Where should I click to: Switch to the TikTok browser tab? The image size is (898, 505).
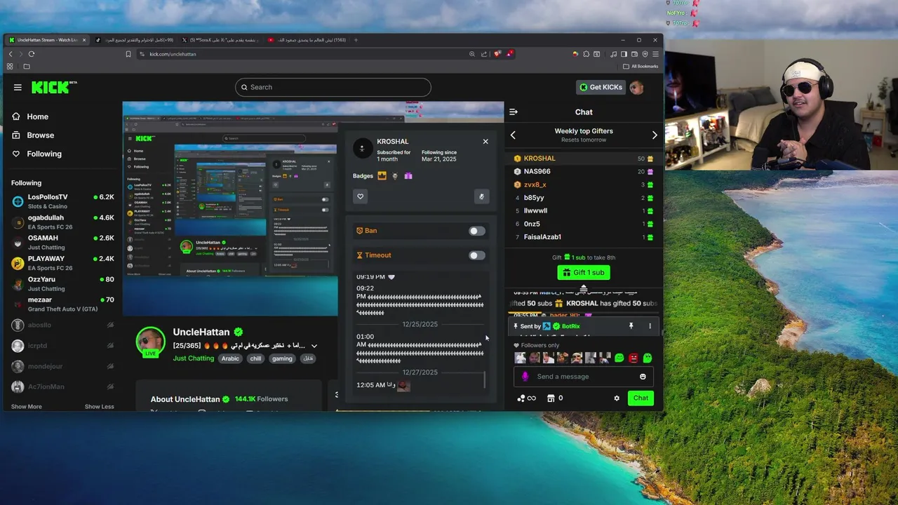[133, 40]
